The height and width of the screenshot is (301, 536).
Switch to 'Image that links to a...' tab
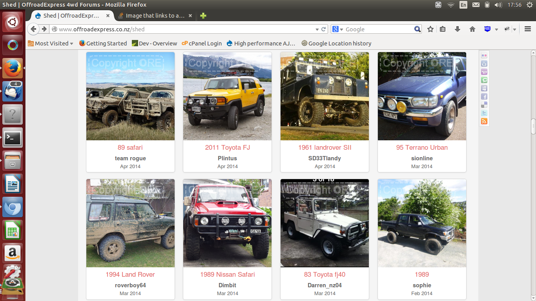tap(155, 16)
